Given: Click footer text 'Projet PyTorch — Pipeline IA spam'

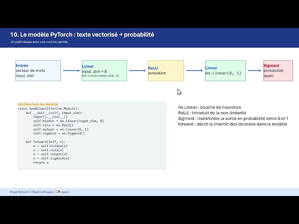Looking at the screenshot, I should [x=32, y=192].
